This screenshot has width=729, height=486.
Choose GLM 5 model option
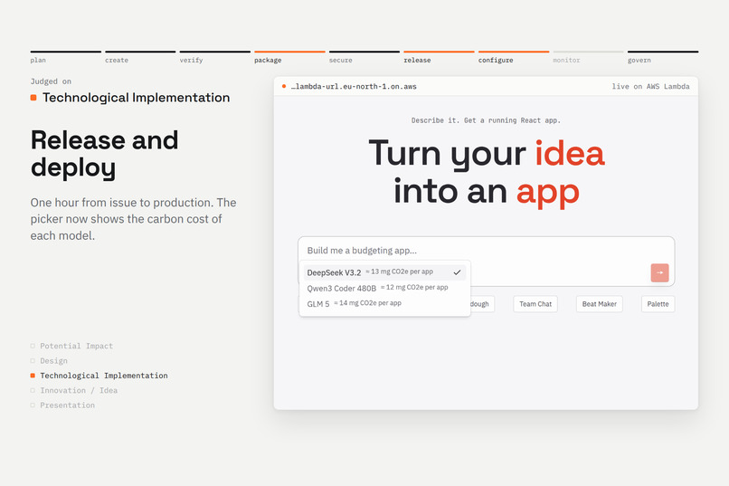click(384, 304)
